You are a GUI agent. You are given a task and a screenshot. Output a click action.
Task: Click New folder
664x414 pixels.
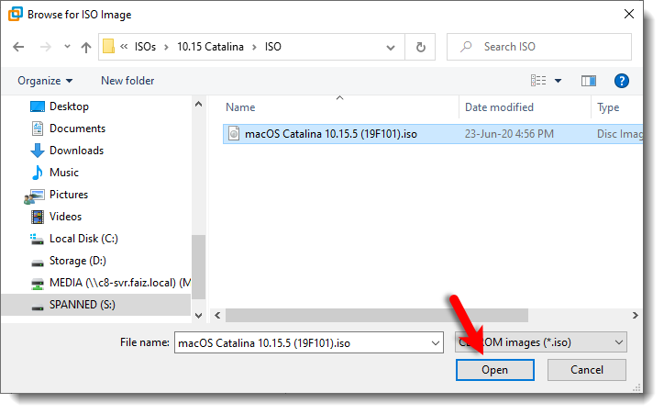[127, 81]
